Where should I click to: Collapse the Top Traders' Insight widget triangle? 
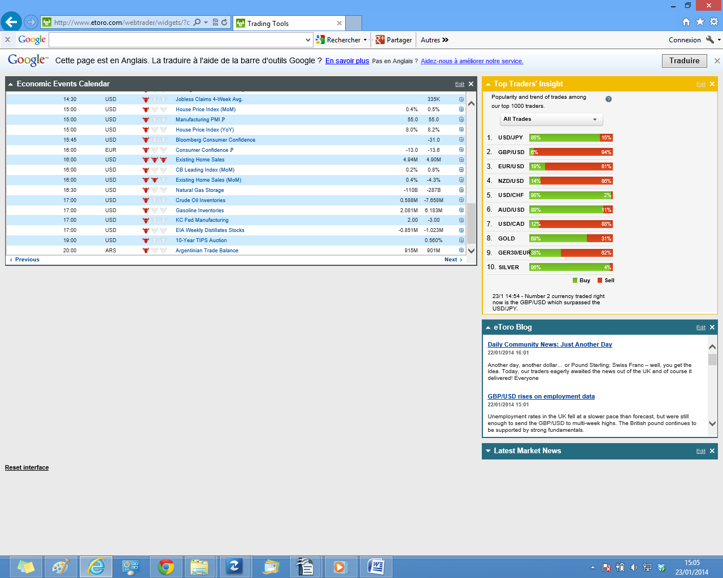tap(488, 84)
